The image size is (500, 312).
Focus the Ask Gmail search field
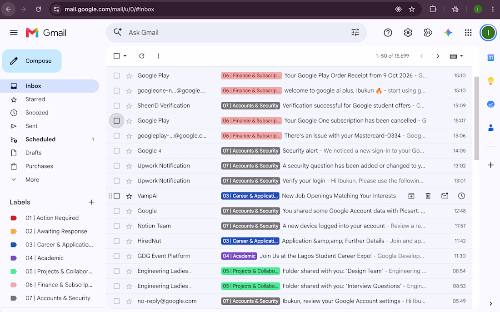(x=236, y=33)
